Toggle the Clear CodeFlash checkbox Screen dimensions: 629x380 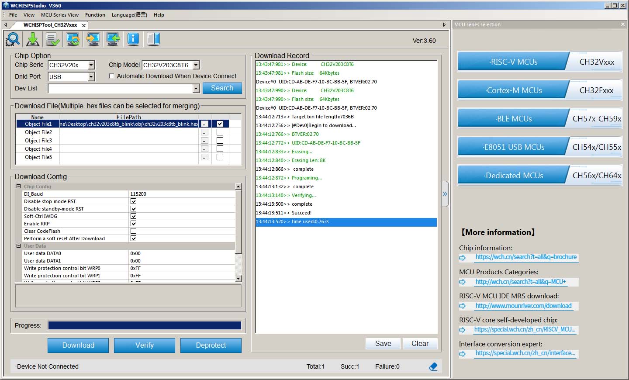pyautogui.click(x=133, y=231)
